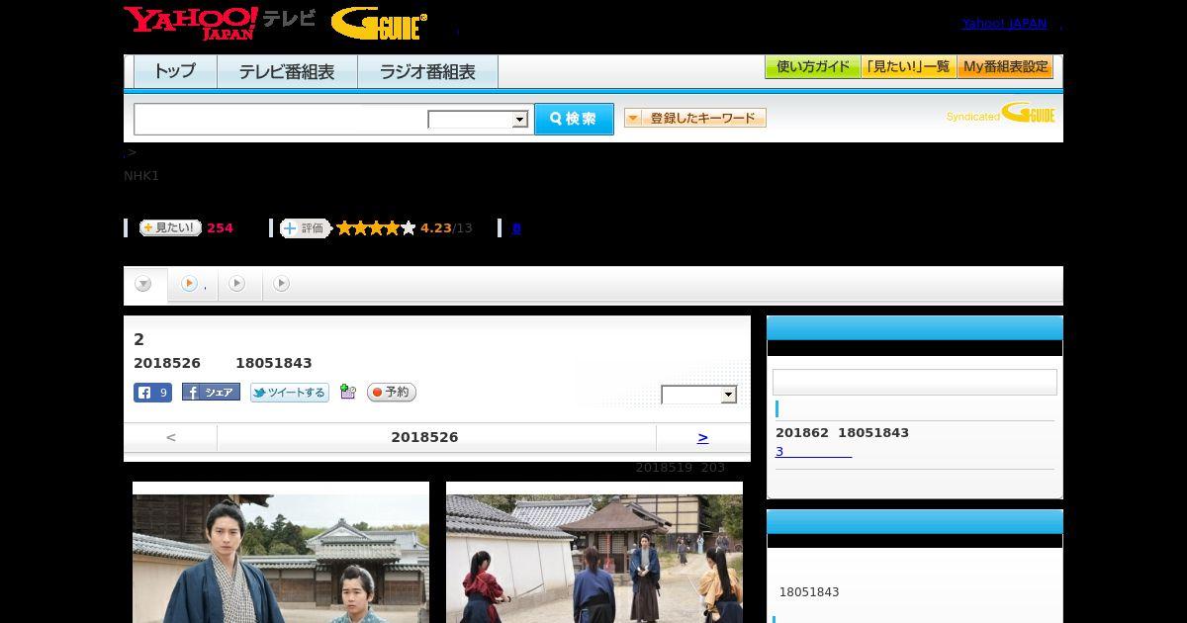Click the sidebar text 201862 18051843
1187x623 pixels.
point(842,433)
